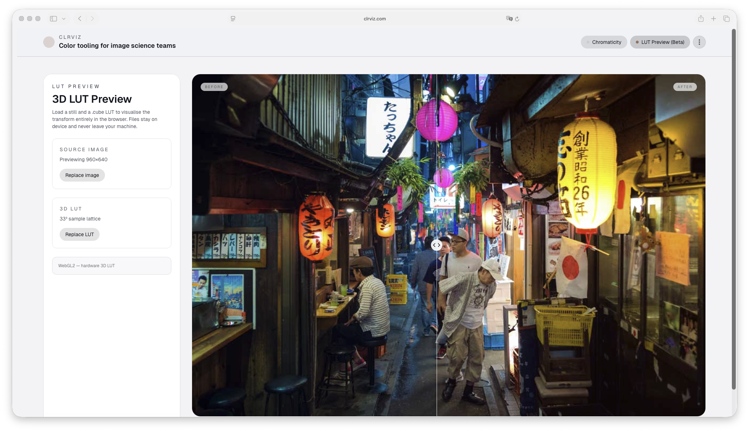This screenshot has height=432, width=749.
Task: Open the sidebar toggle chevron dropdown
Action: tap(64, 19)
